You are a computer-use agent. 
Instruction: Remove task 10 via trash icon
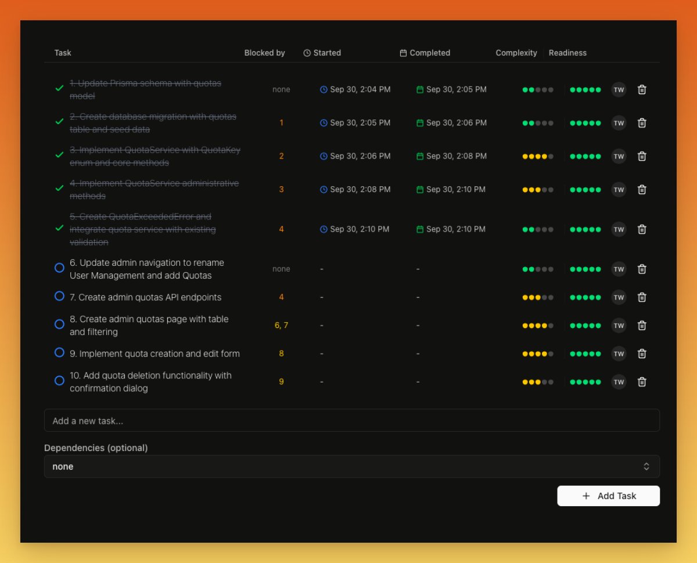coord(642,382)
